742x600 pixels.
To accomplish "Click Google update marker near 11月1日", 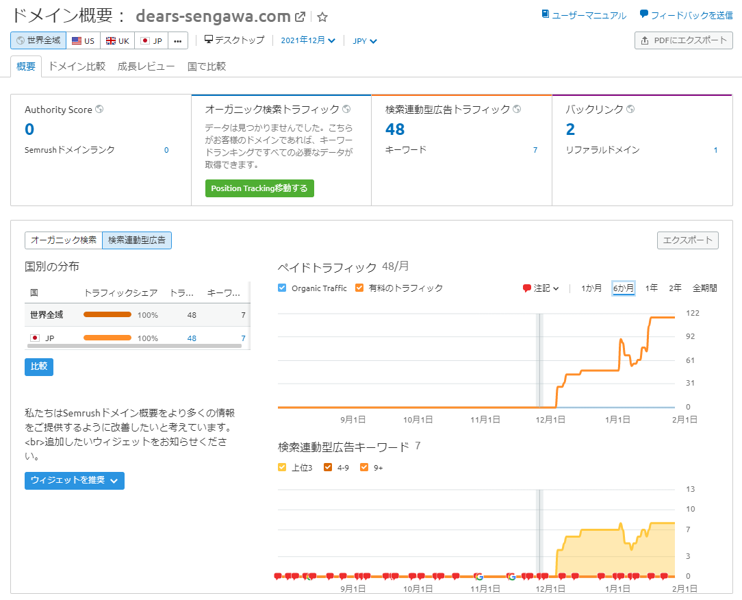I will click(479, 576).
